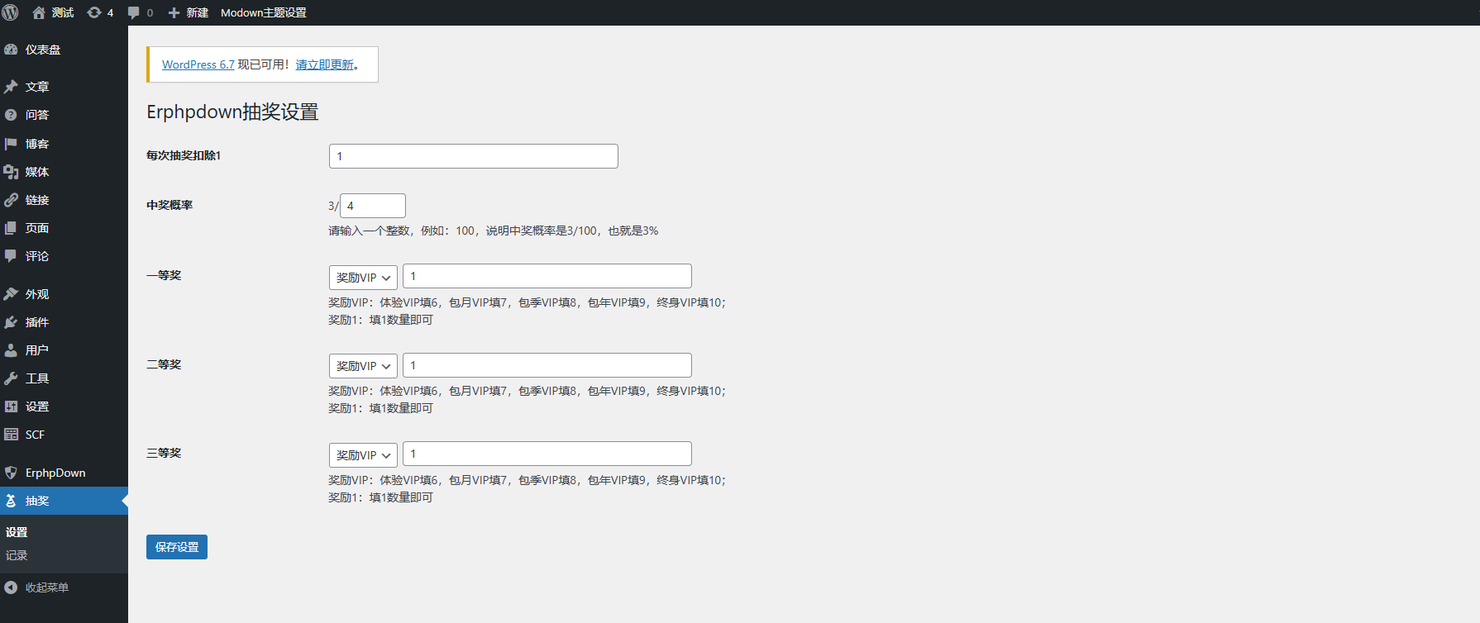Screen dimensions: 1480x623
Task: Click the SCF grid icon
Action: (11, 435)
